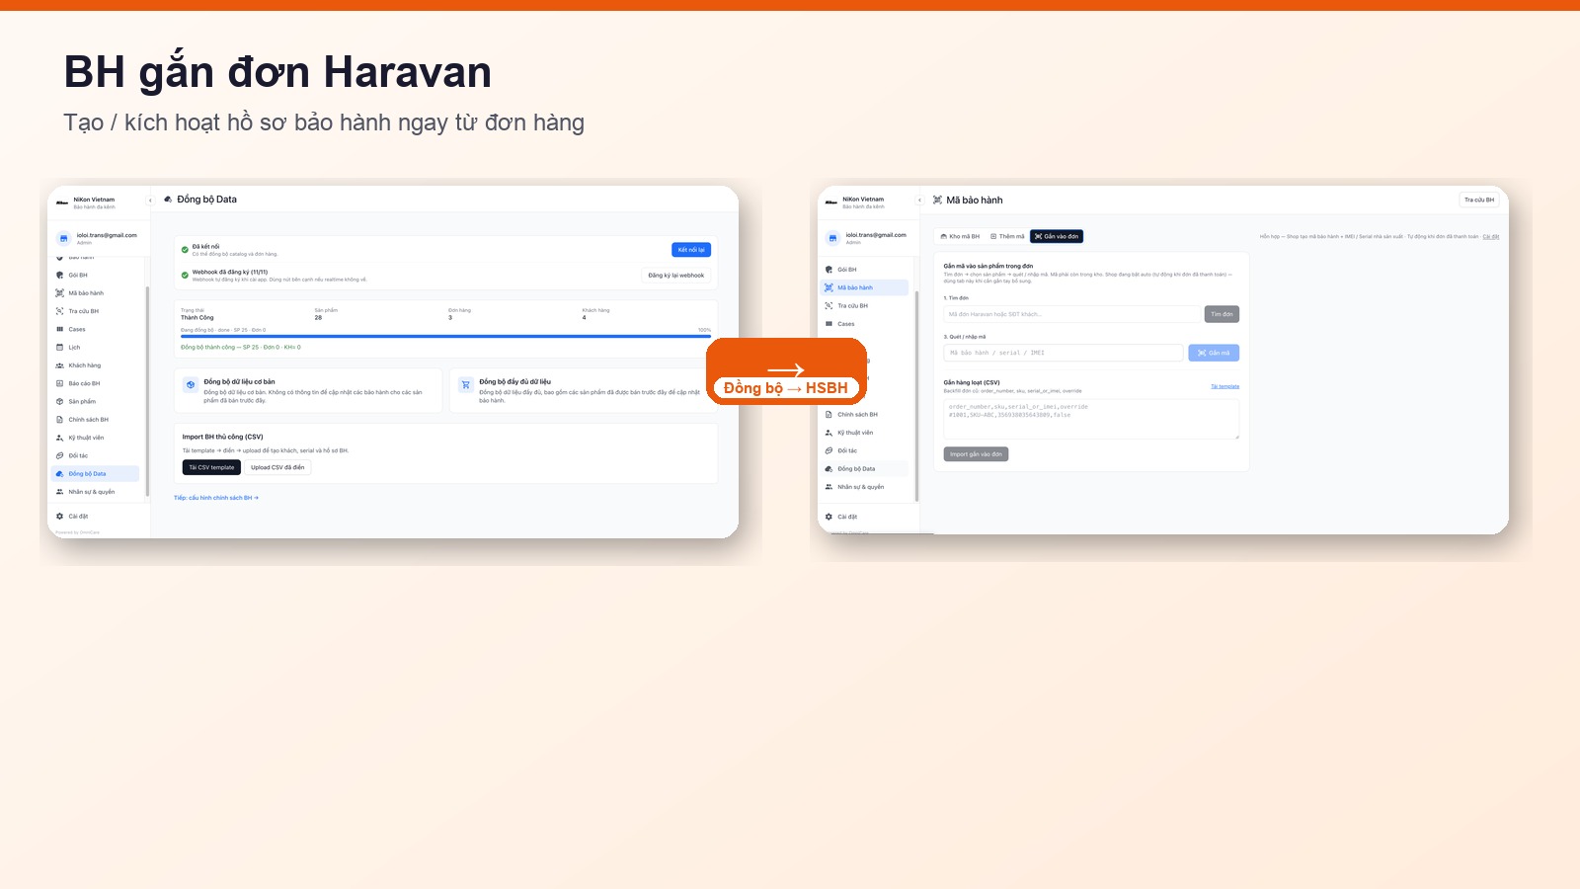Screen dimensions: 1580x889
Task: Click the sync progress bar at 100%
Action: click(x=445, y=337)
